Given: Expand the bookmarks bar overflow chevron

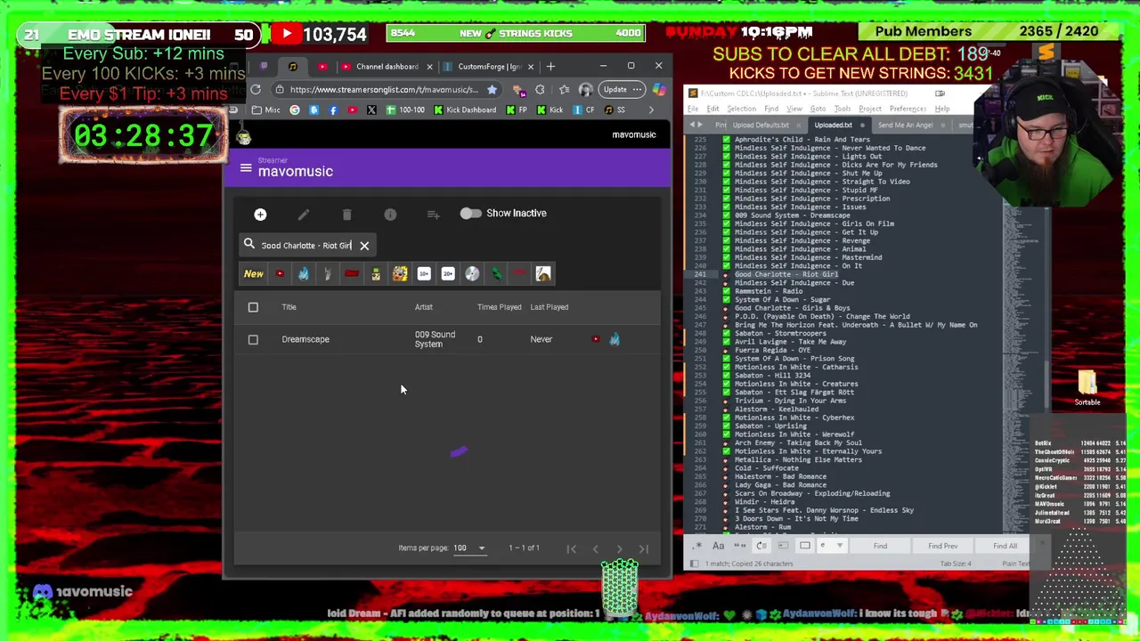Looking at the screenshot, I should (651, 110).
